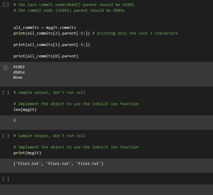Click the print(all_commits[0].parent) line
The height and width of the screenshot is (195, 213).
click(46, 56)
